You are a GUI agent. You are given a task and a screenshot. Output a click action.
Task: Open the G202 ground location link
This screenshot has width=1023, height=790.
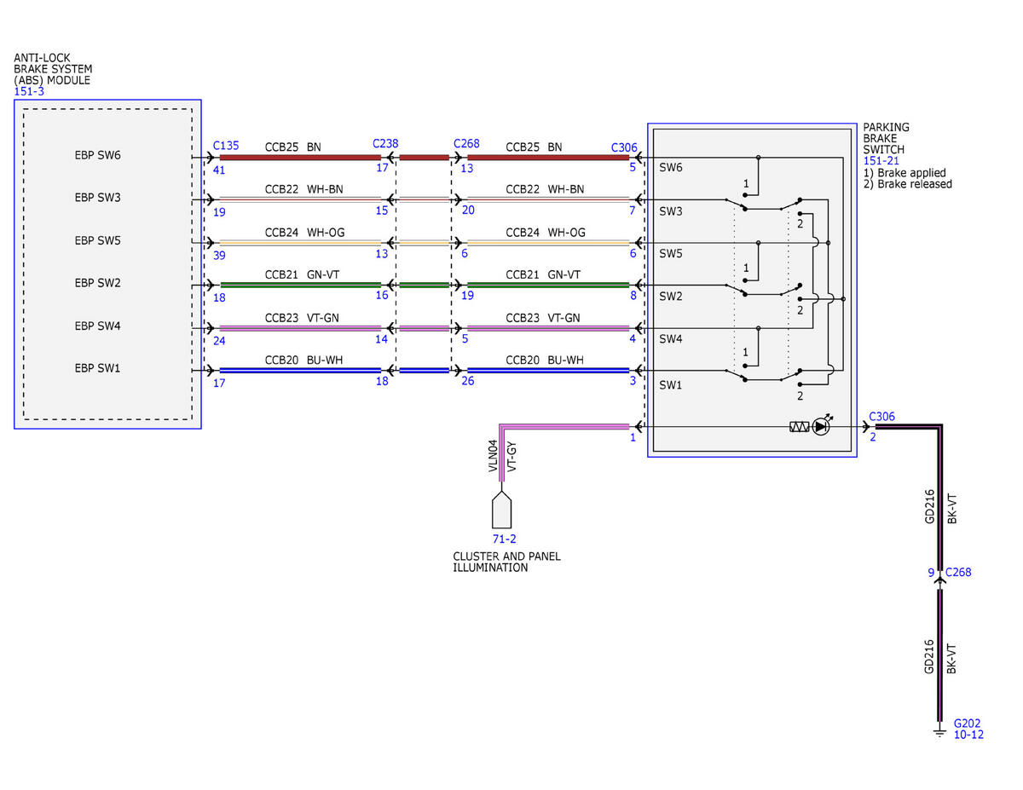[968, 722]
